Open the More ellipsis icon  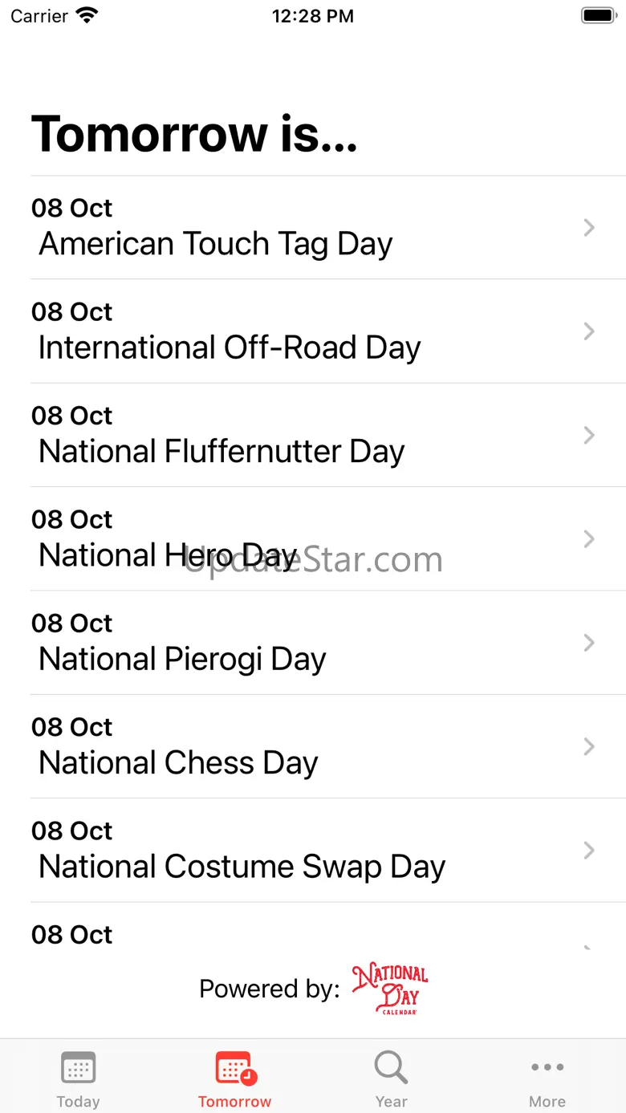tap(547, 1067)
